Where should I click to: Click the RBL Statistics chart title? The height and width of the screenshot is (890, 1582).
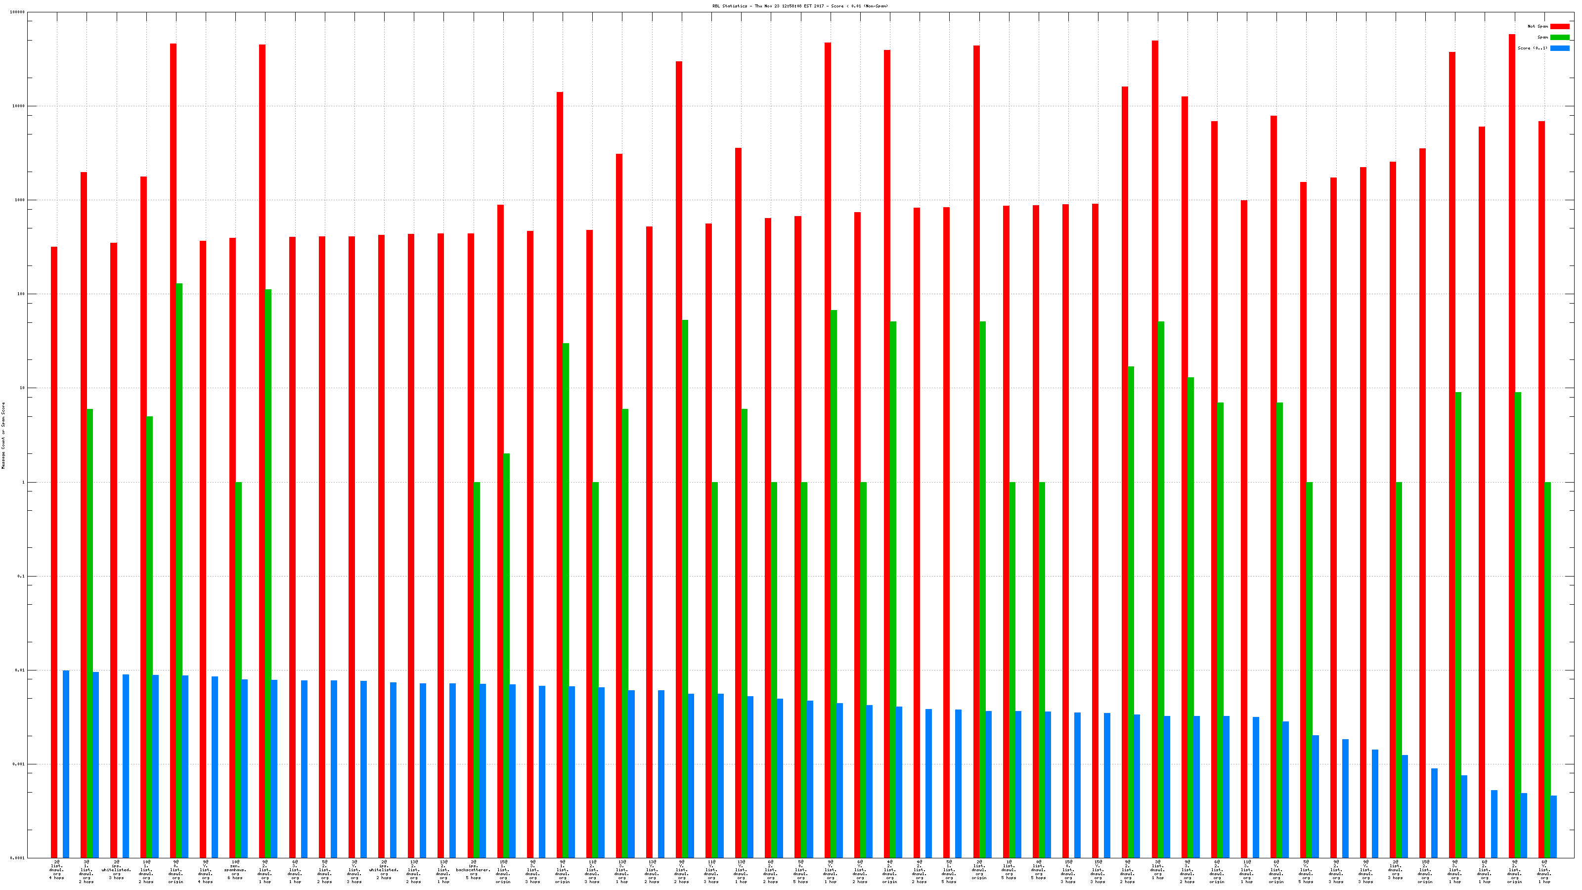[799, 6]
